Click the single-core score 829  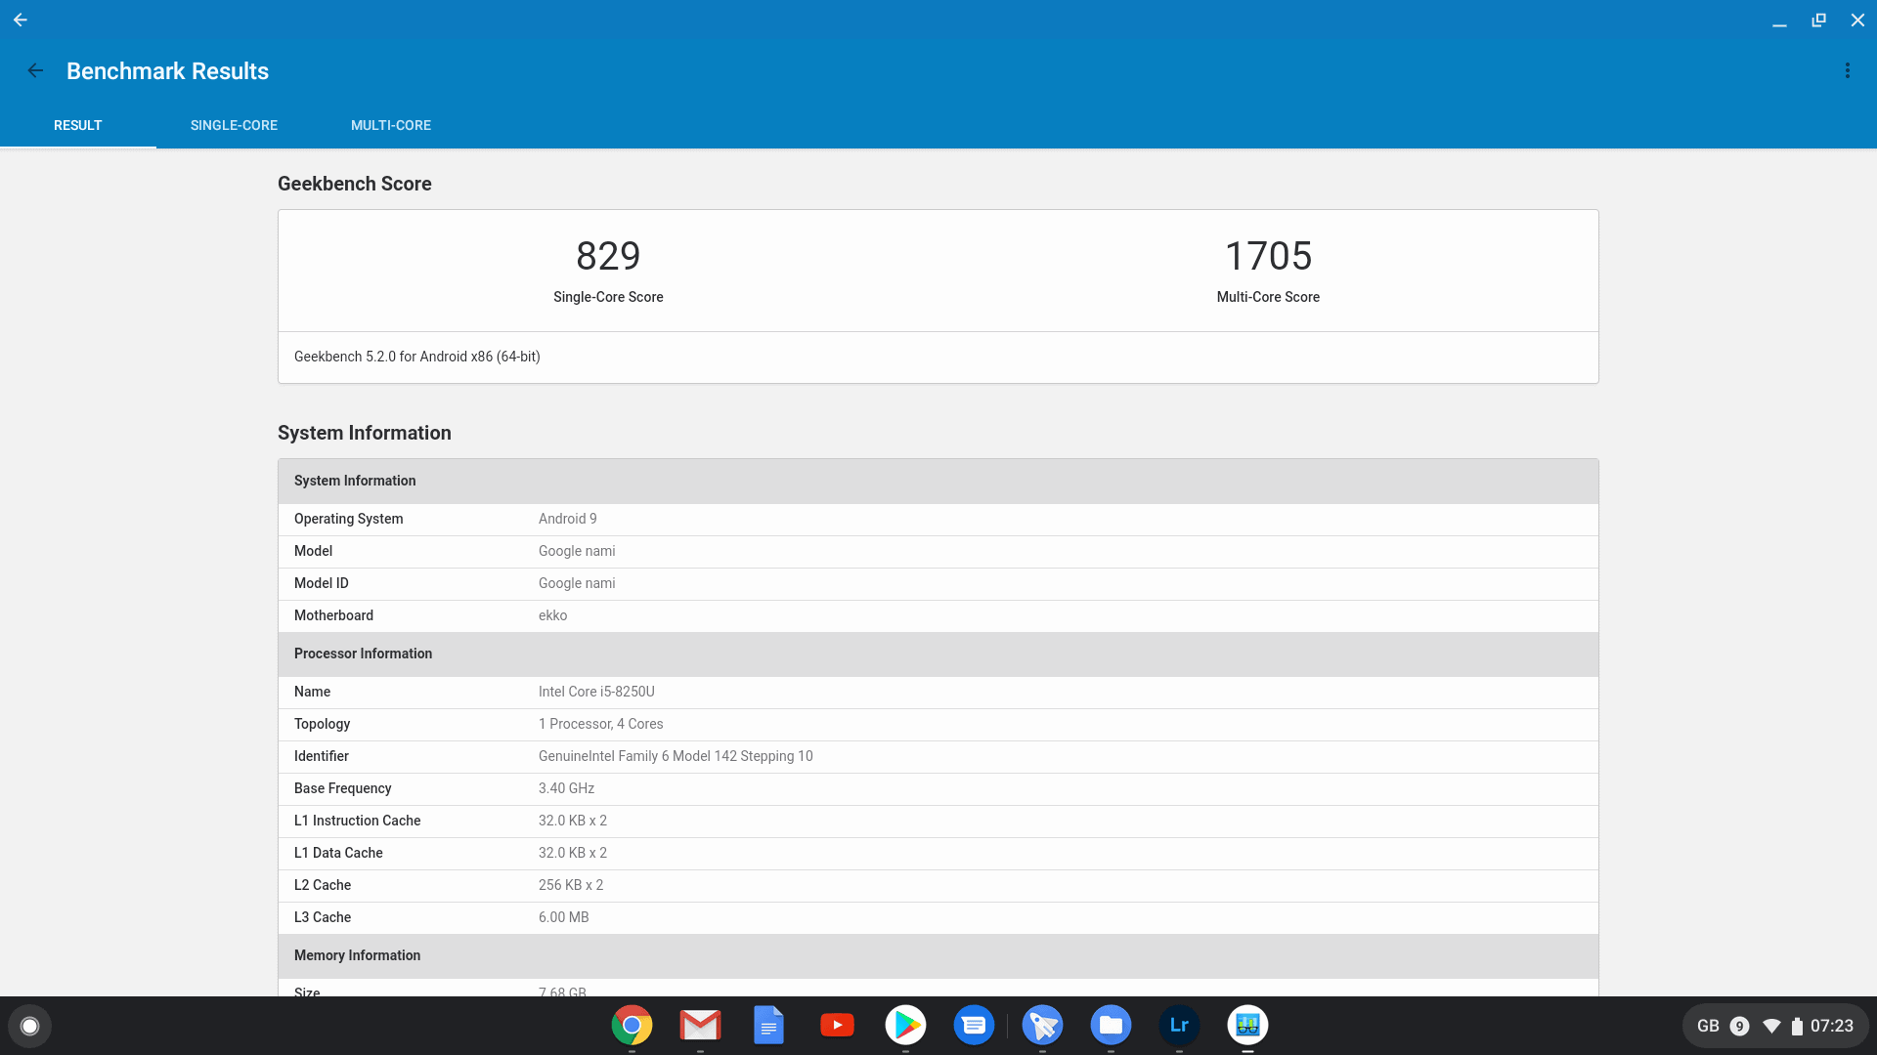click(608, 256)
